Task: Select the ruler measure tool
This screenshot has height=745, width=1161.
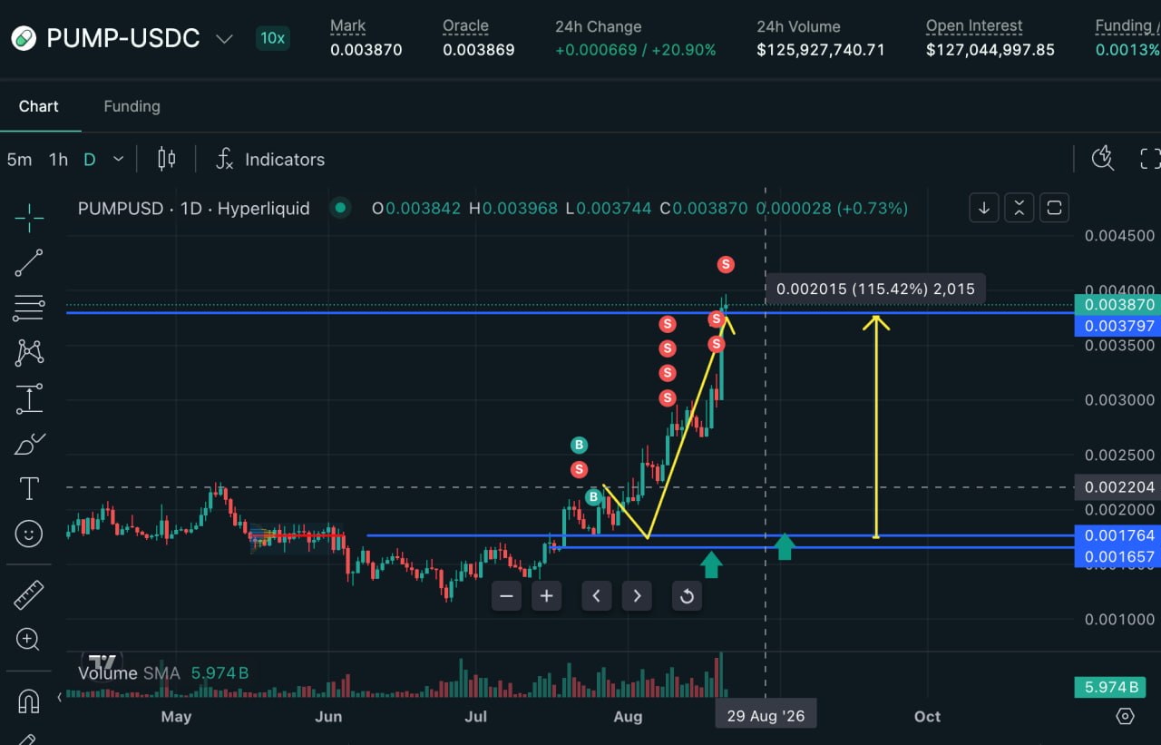Action: (29, 595)
